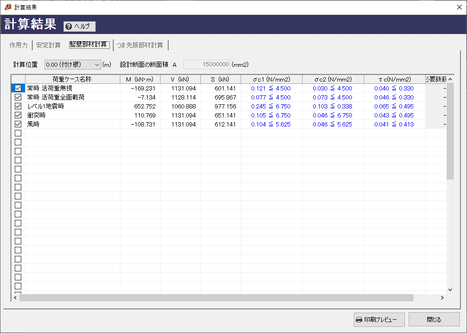Screen dimensions: 467x333
Task: Click the τc result 0.041 ≦ 0.413
Action: click(x=394, y=124)
